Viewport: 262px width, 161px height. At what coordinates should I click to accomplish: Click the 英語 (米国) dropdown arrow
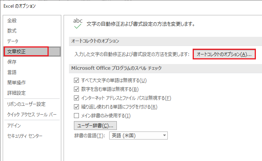pyautogui.click(x=164, y=136)
